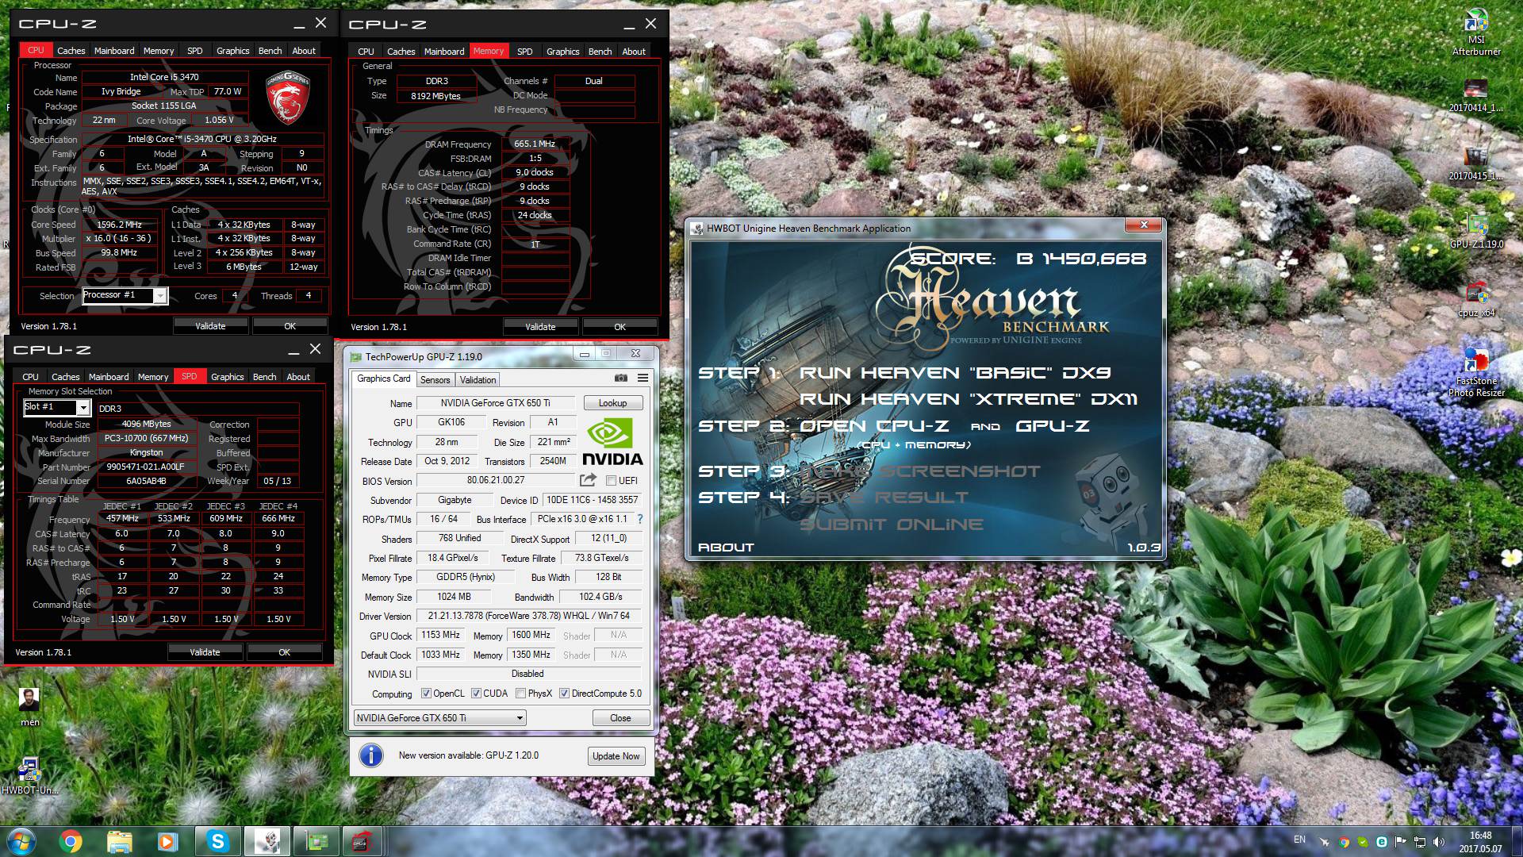This screenshot has width=1523, height=857.
Task: Switch to HWBOT Heaven taskbar button
Action: tap(267, 841)
